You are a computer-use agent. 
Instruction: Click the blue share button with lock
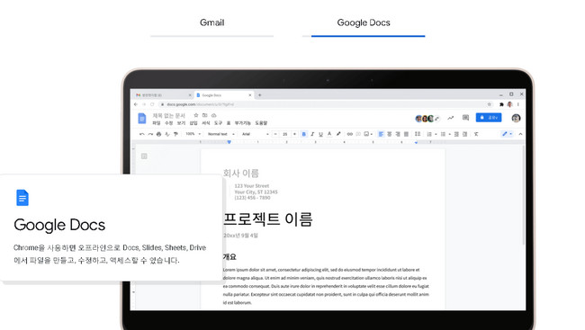[x=489, y=118]
